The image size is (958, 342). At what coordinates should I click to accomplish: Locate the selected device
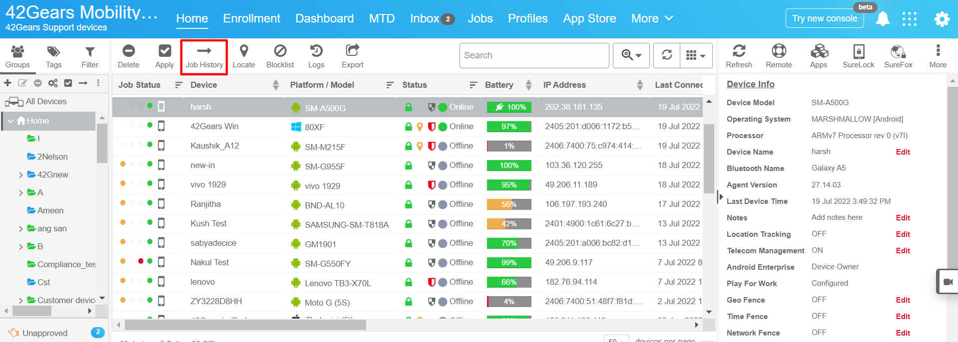point(244,56)
